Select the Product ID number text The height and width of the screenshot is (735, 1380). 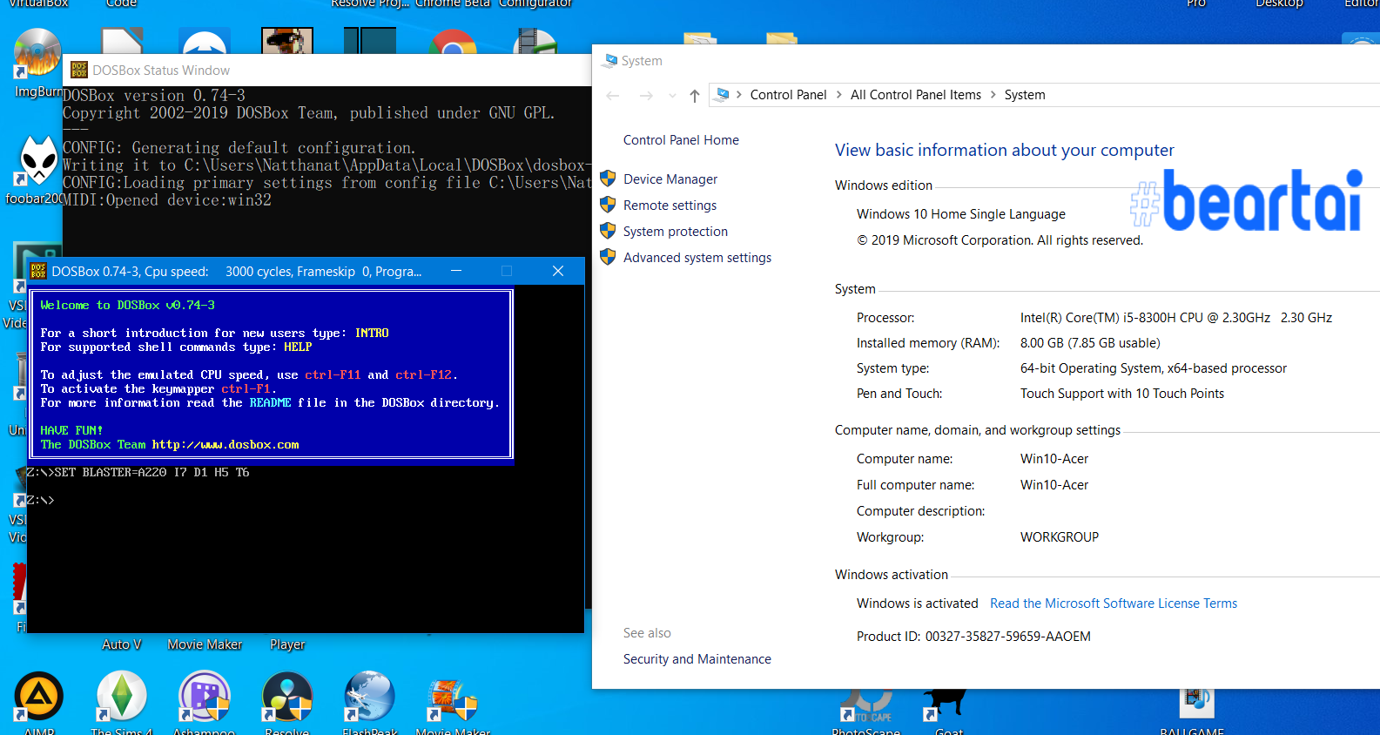point(1008,637)
